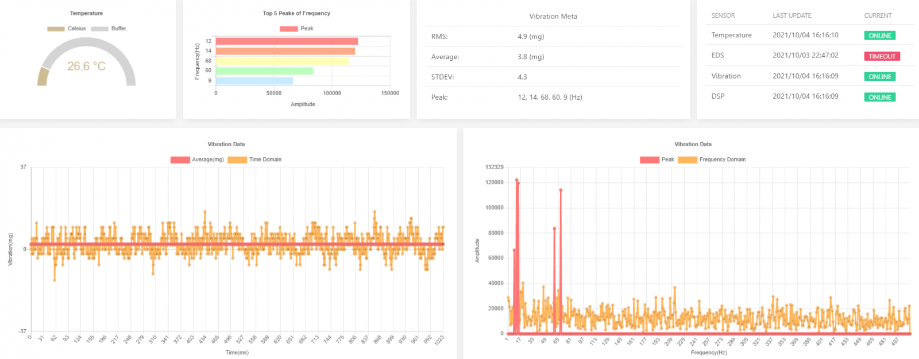
Task: Click the 14 Hz orange bar
Action: (285, 51)
